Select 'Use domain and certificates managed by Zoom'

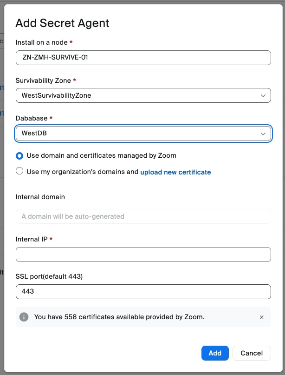19,156
